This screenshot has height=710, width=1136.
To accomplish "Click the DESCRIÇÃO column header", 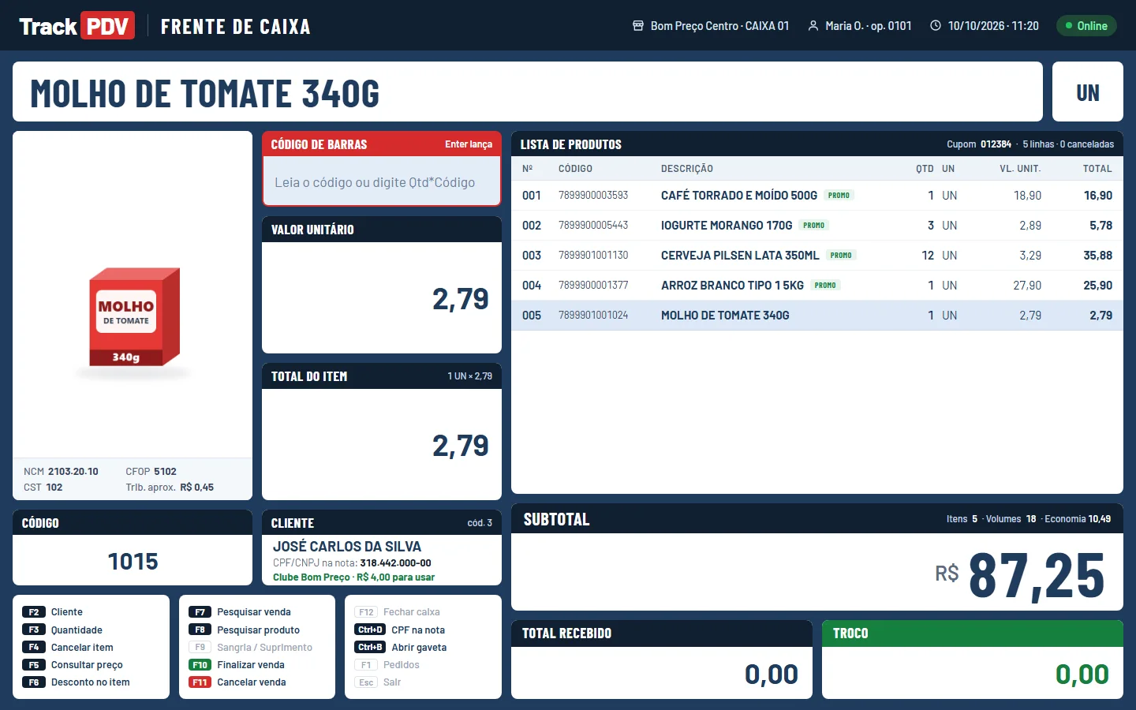I will point(687,169).
